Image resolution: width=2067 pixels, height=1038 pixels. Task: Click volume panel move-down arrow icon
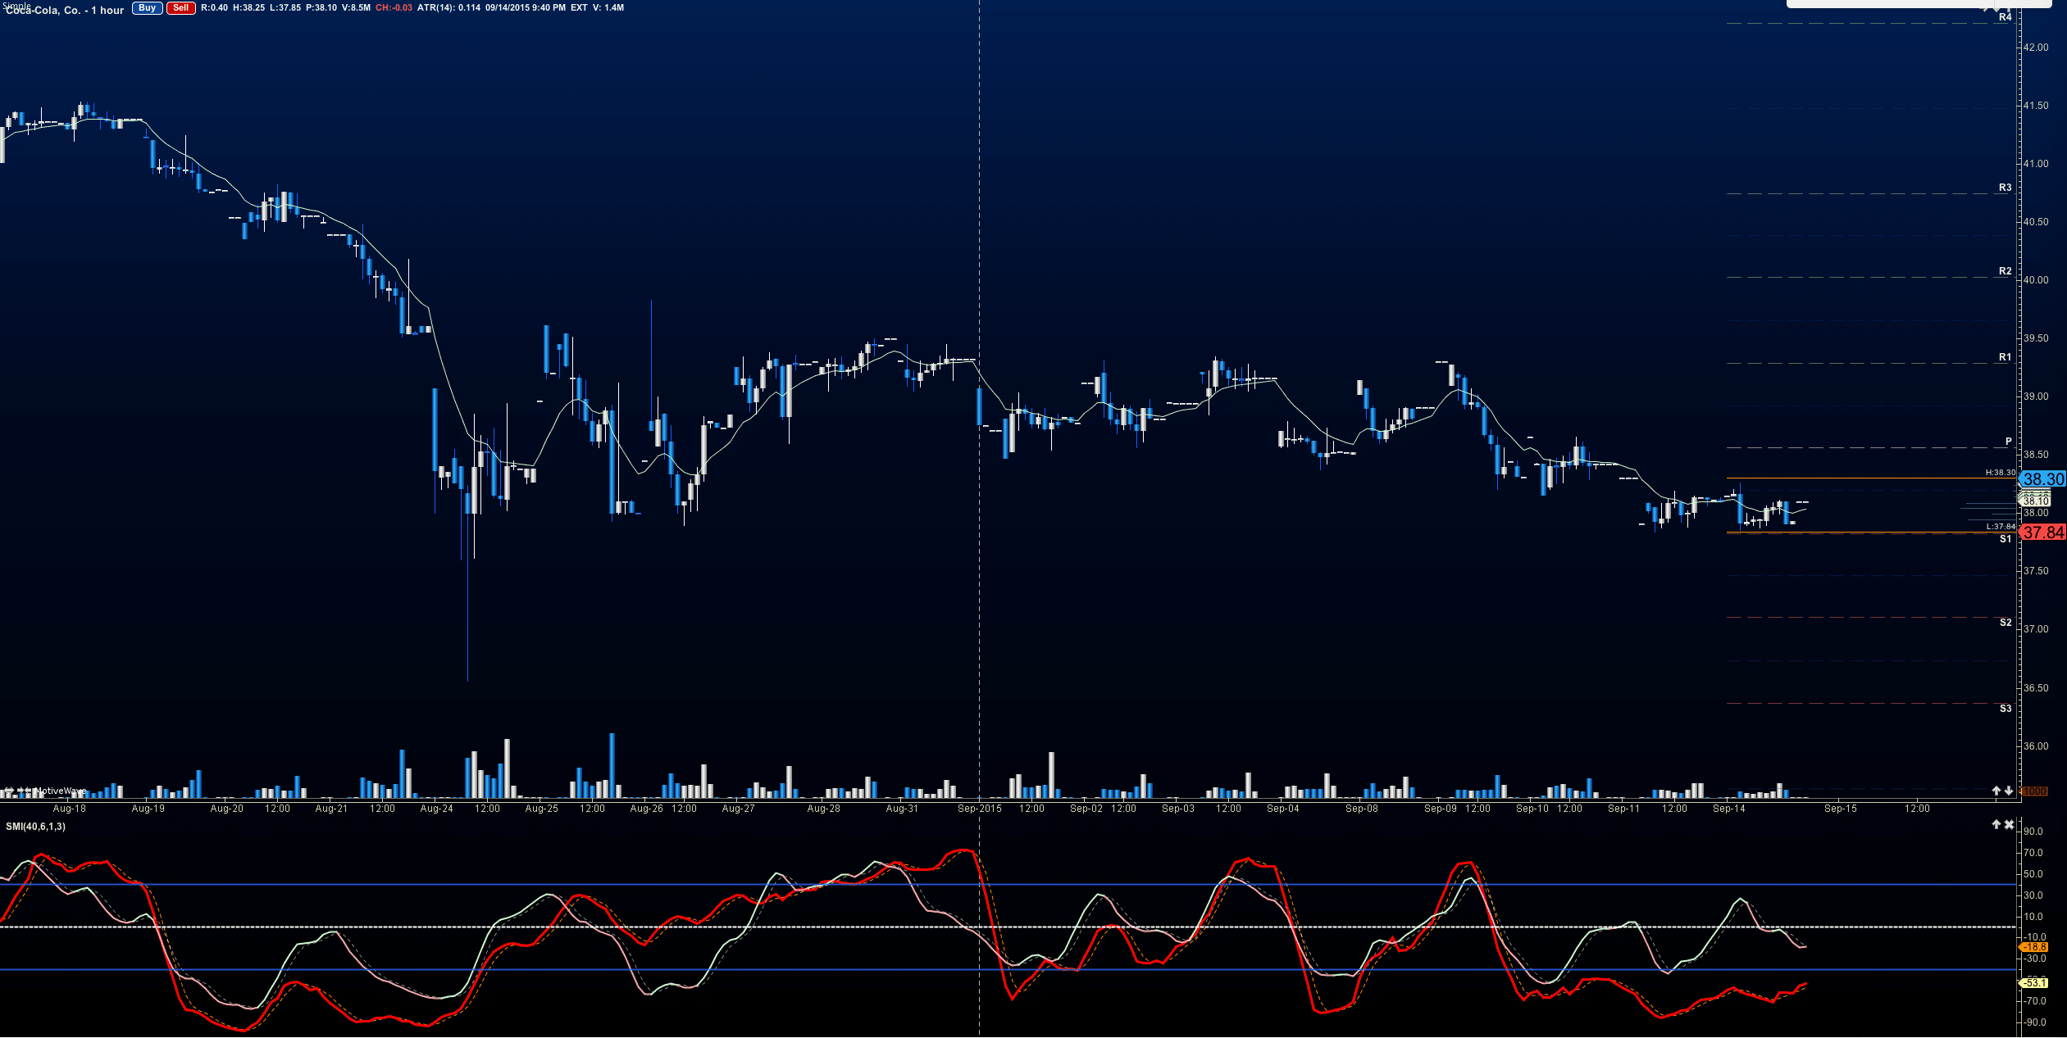pos(2009,791)
